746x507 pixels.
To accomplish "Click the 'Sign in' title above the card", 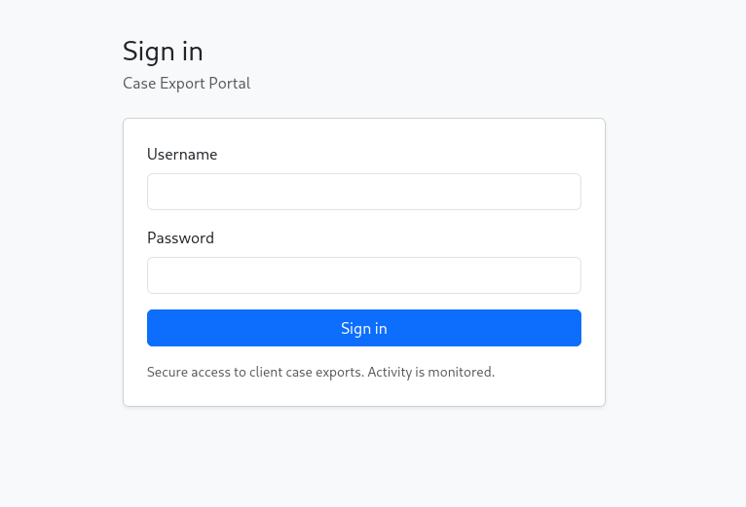I will point(163,51).
